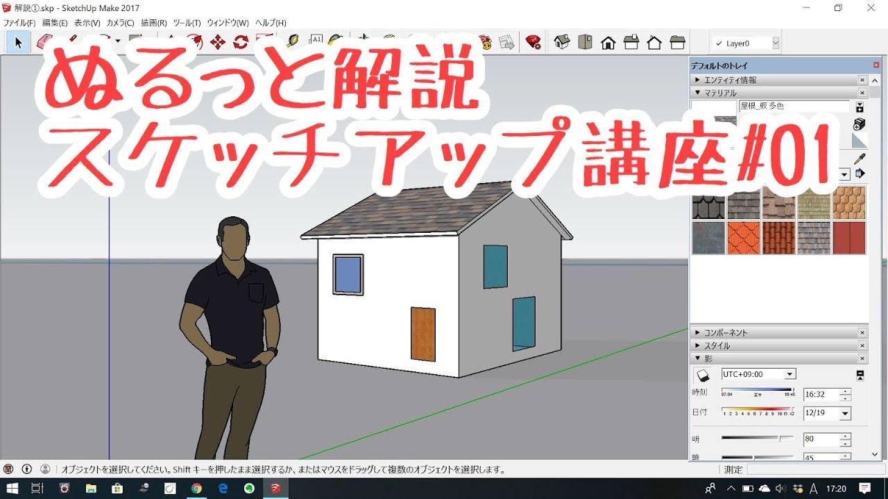The height and width of the screenshot is (499, 888).
Task: Expand Entity Info (エンティティ情報) panel
Action: point(698,80)
